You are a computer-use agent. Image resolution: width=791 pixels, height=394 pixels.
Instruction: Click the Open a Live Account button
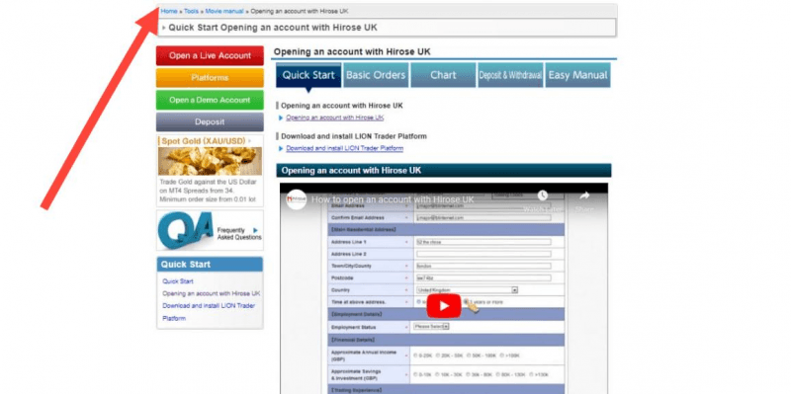pos(210,56)
